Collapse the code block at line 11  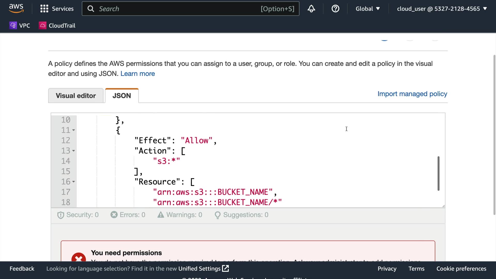pyautogui.click(x=74, y=130)
